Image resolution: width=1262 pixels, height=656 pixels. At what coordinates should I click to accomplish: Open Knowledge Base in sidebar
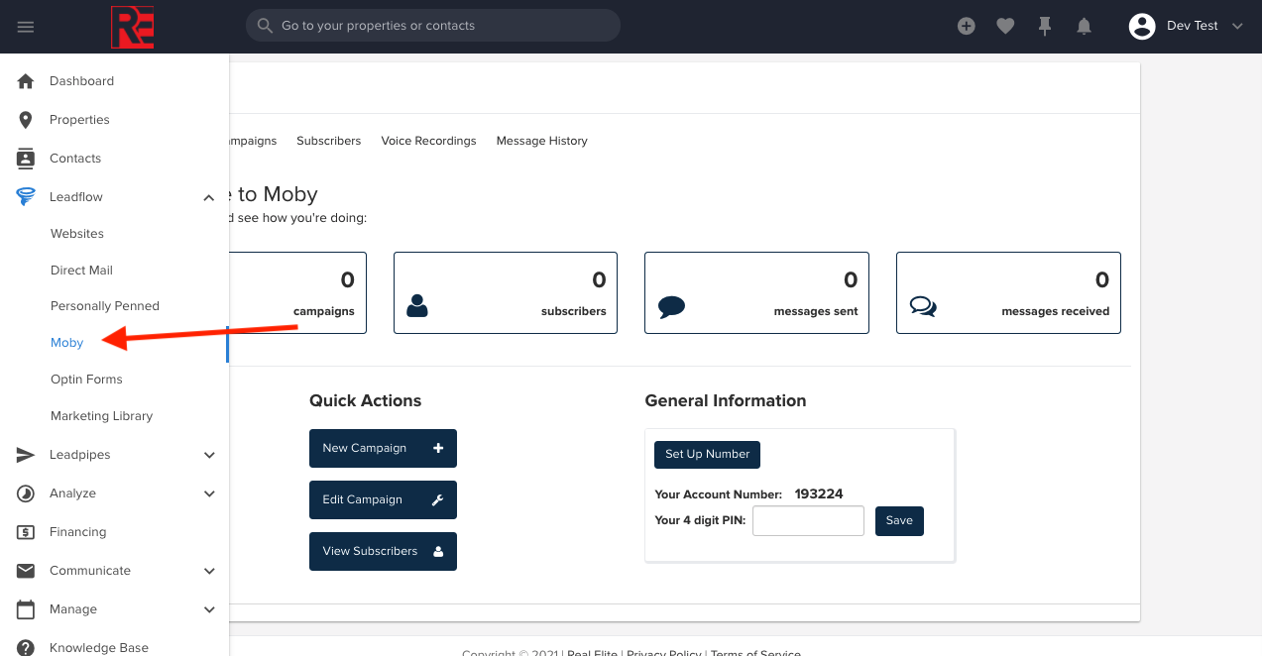[x=99, y=648]
